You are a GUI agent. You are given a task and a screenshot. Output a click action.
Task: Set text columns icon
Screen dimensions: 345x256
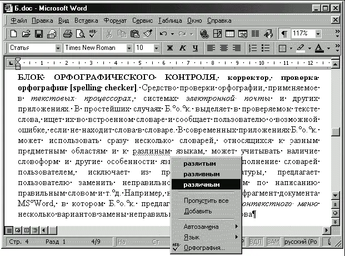255,34
